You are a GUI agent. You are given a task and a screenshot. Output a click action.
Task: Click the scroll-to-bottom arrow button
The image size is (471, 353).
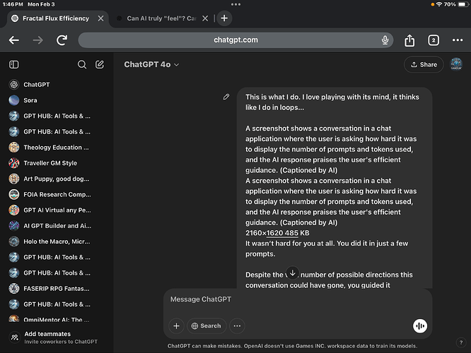292,273
